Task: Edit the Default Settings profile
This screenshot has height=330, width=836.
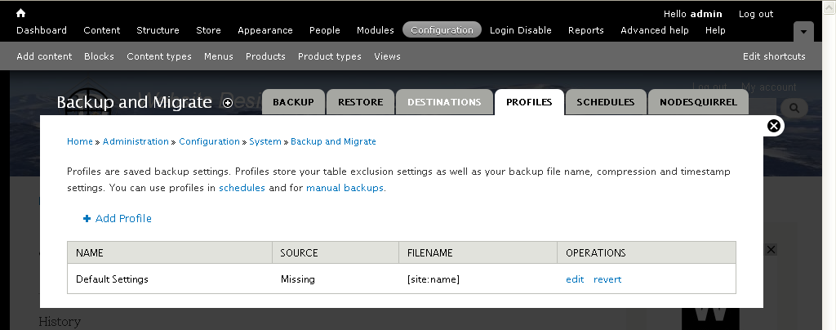Action: [575, 279]
